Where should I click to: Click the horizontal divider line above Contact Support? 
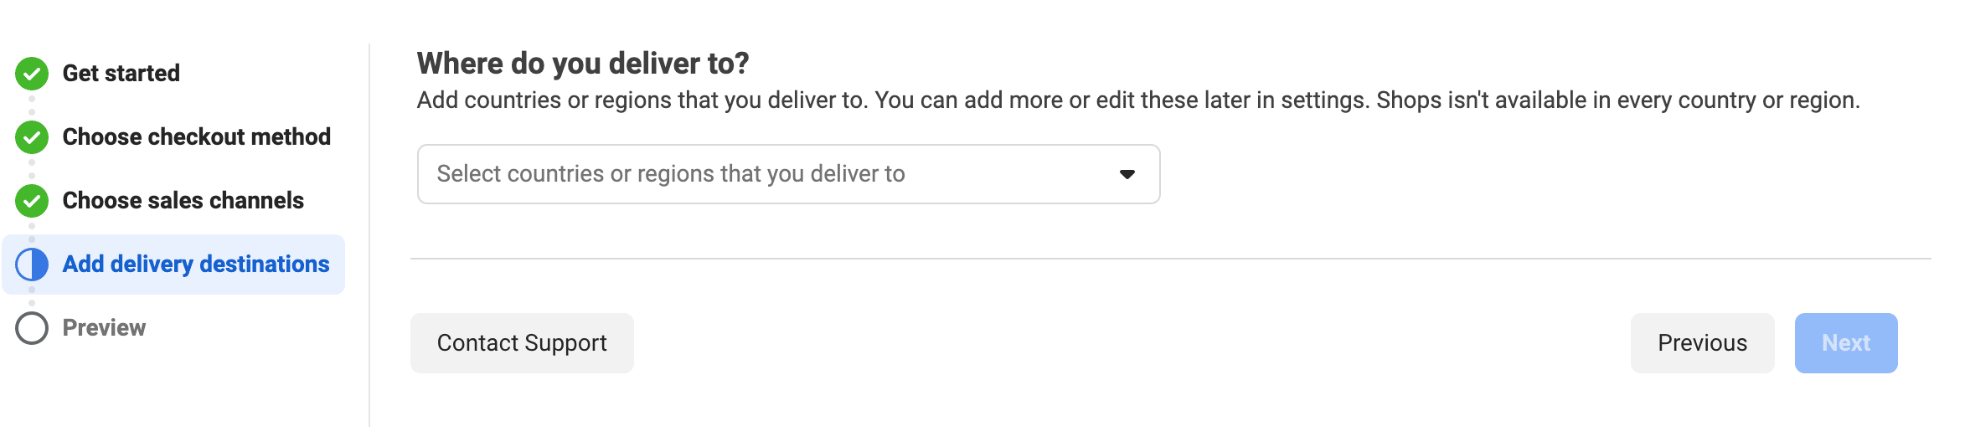tap(1170, 259)
